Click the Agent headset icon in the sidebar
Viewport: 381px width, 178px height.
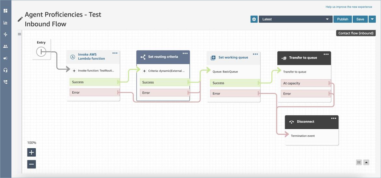point(5,70)
